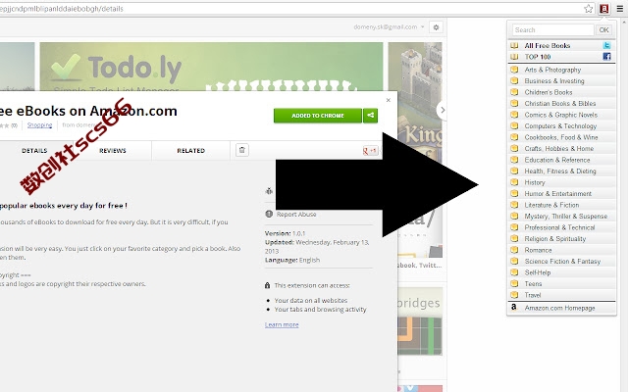Open the Learn more link
The image size is (628, 392).
282,324
